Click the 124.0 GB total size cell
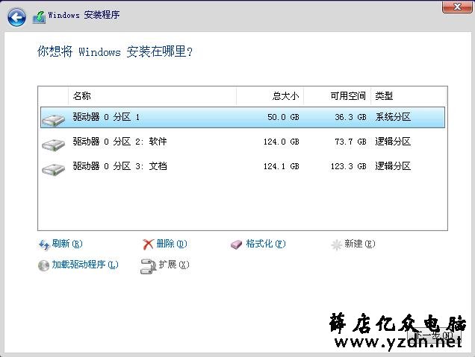The image size is (475, 357). point(281,142)
